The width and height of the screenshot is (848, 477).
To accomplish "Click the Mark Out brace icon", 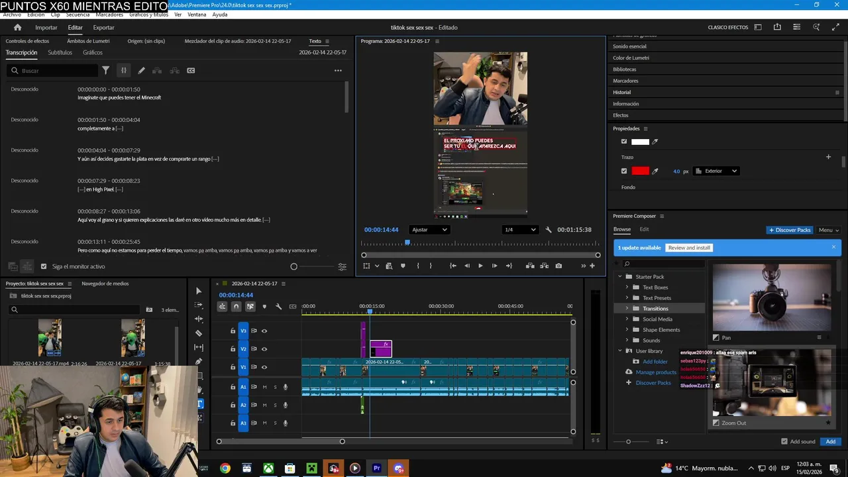I will [x=431, y=266].
